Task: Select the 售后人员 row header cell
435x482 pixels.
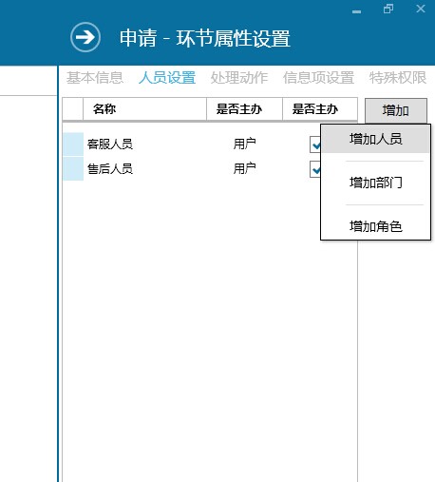Action: 73,169
